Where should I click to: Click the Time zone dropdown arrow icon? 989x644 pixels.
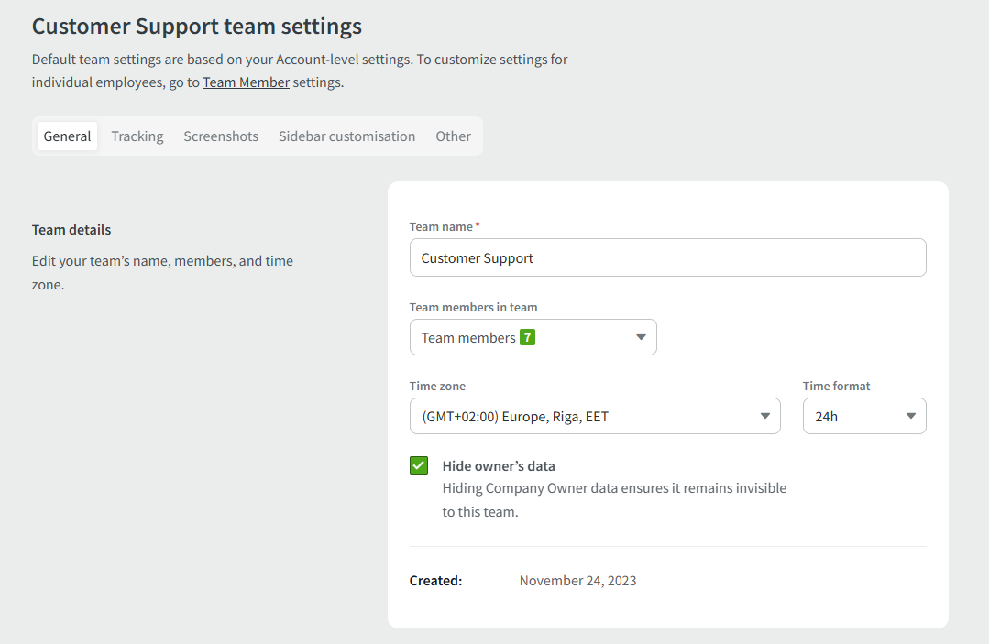tap(765, 417)
